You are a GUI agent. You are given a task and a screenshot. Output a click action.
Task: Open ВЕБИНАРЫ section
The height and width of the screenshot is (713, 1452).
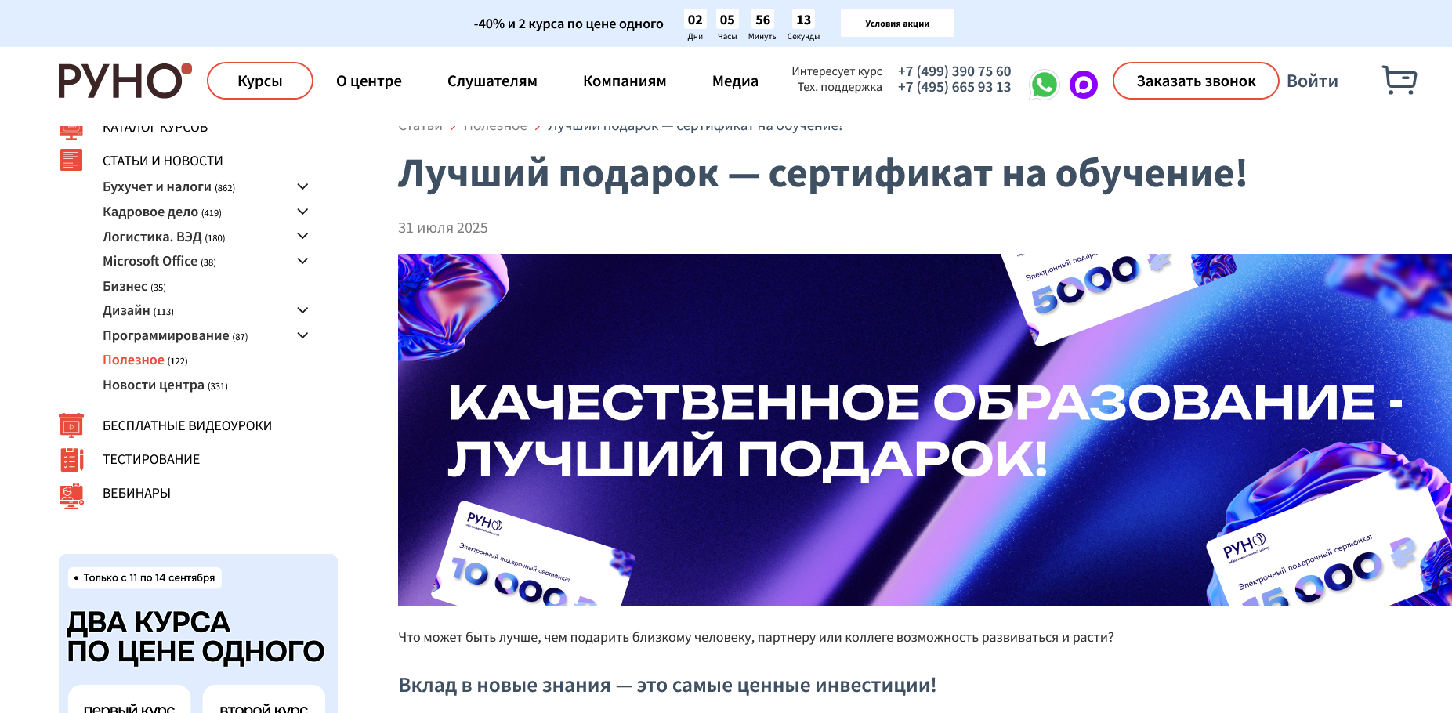coord(136,493)
